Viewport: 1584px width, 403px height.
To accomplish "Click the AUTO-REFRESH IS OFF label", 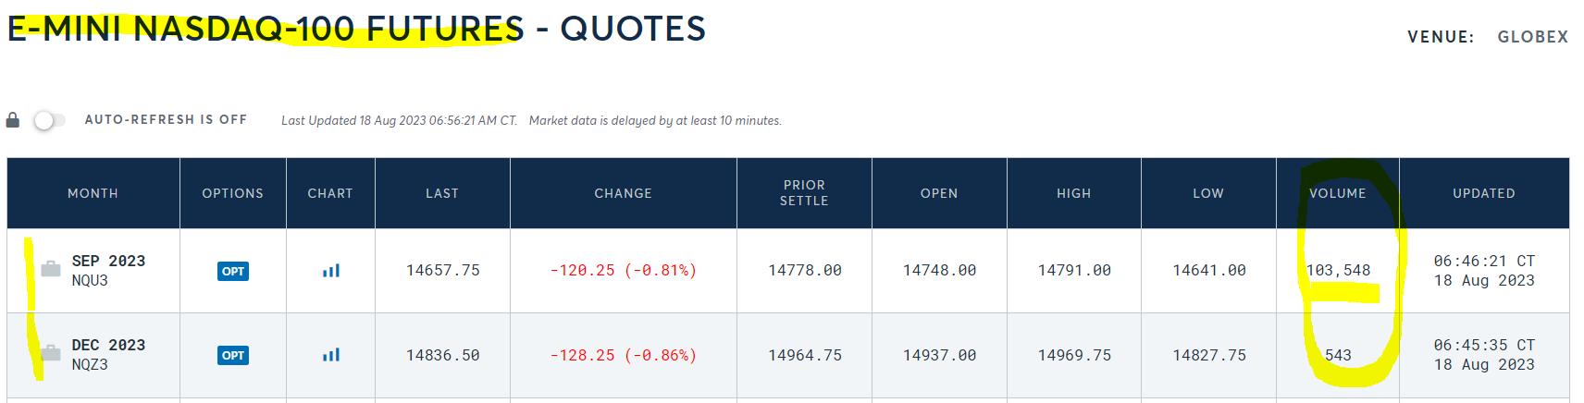I will click(166, 120).
